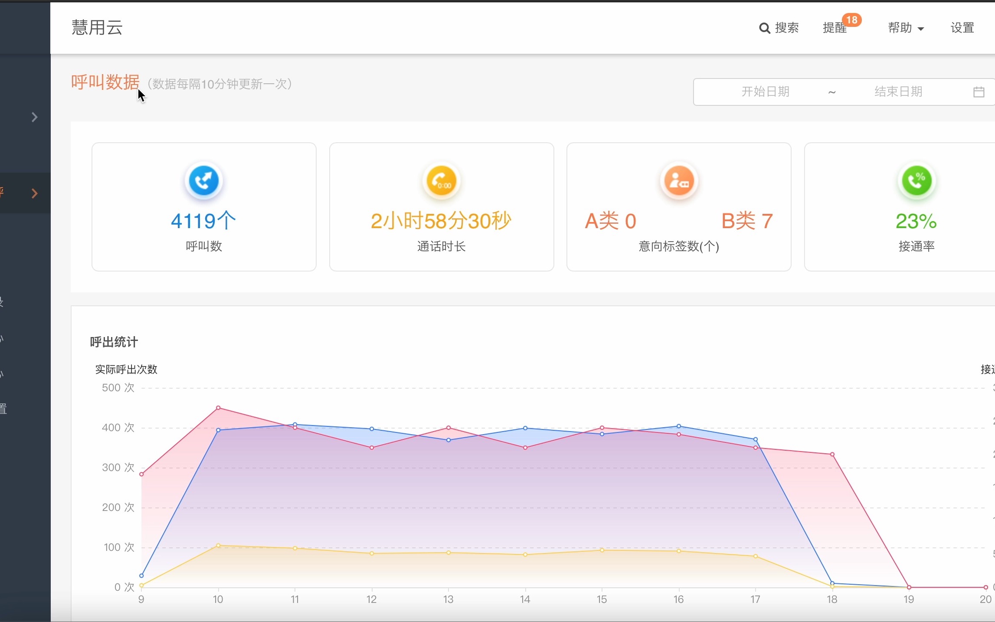Viewport: 995px width, 622px height.
Task: Select the 4119个 call count value
Action: pos(203,221)
